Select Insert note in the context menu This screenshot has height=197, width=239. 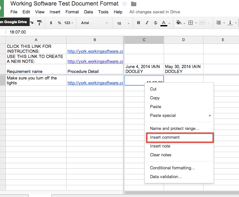tap(179, 146)
